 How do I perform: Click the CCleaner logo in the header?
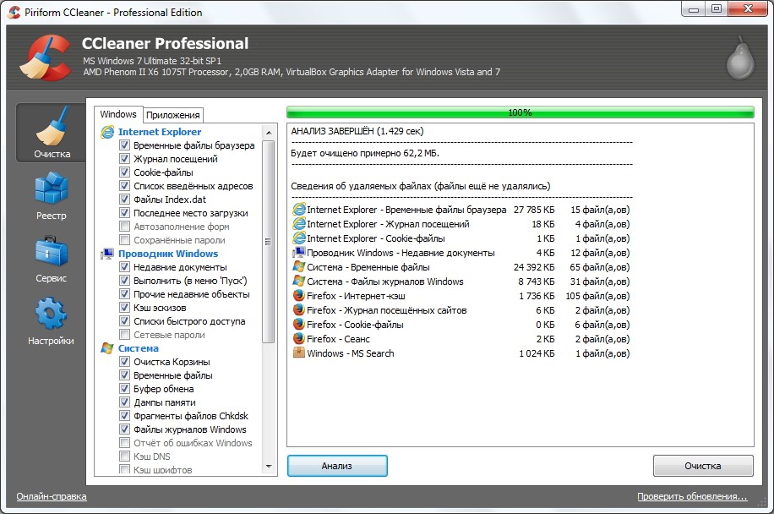click(45, 57)
